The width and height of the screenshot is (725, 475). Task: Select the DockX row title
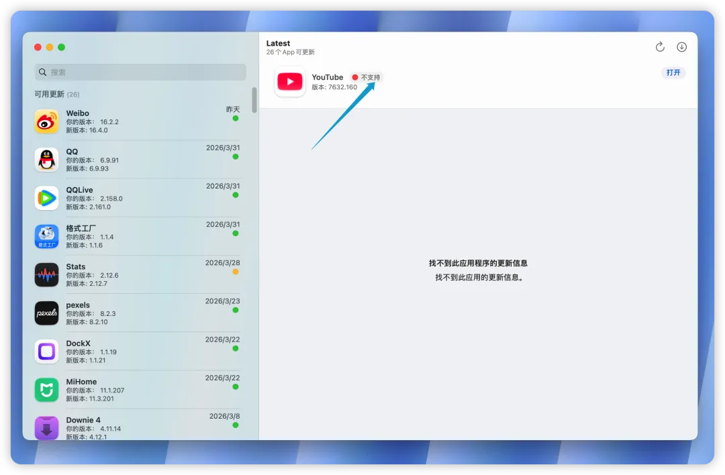pyautogui.click(x=78, y=344)
